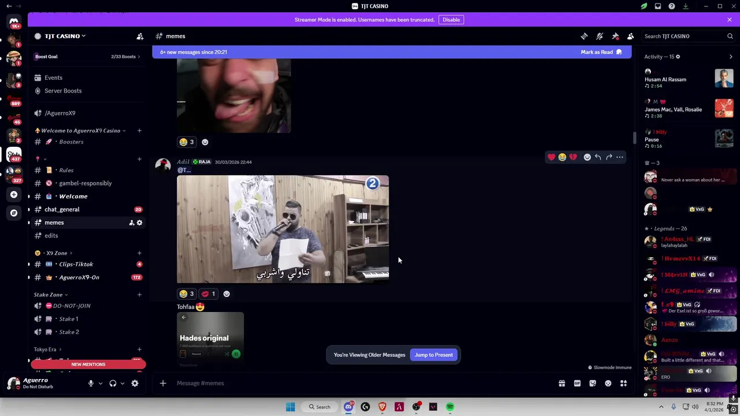This screenshot has height=416, width=740.
Task: Create channel in Welcome to AguerroX9 Casino
Action: tap(139, 131)
